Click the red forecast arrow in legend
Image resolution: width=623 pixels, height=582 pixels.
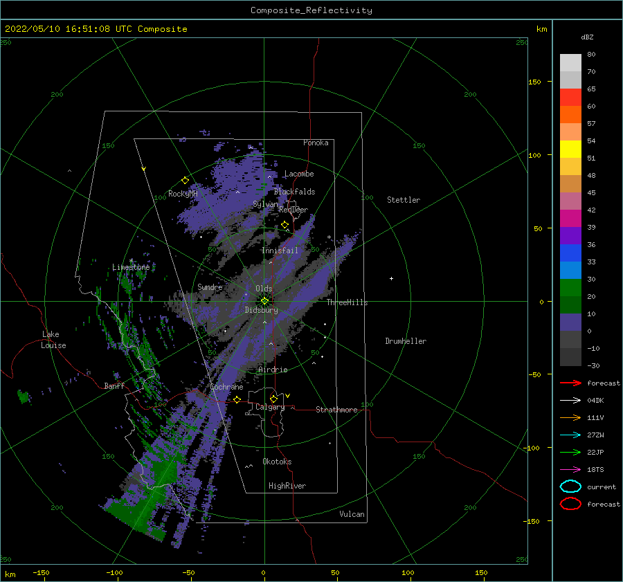coord(570,383)
